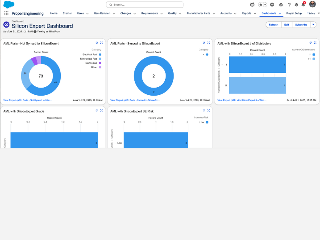The width and height of the screenshot is (320, 240).
Task: Expand the AML Parts - Not Synced widget
Action: pyautogui.click(x=102, y=43)
